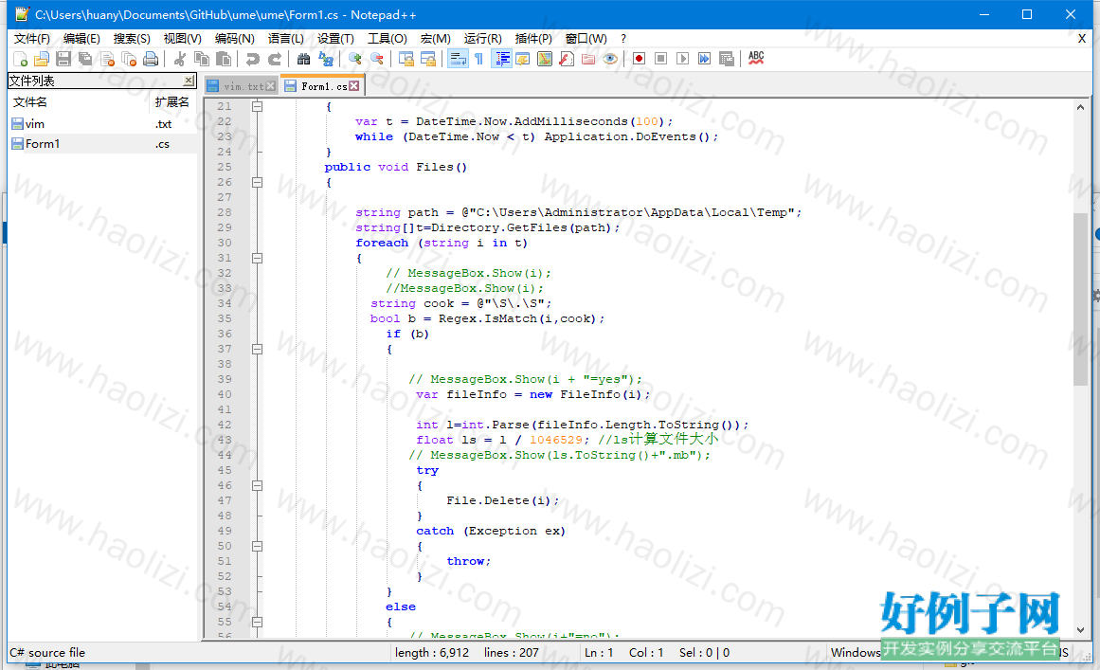This screenshot has height=670, width=1100.
Task: Open Find with binoculars icon
Action: pos(303,59)
